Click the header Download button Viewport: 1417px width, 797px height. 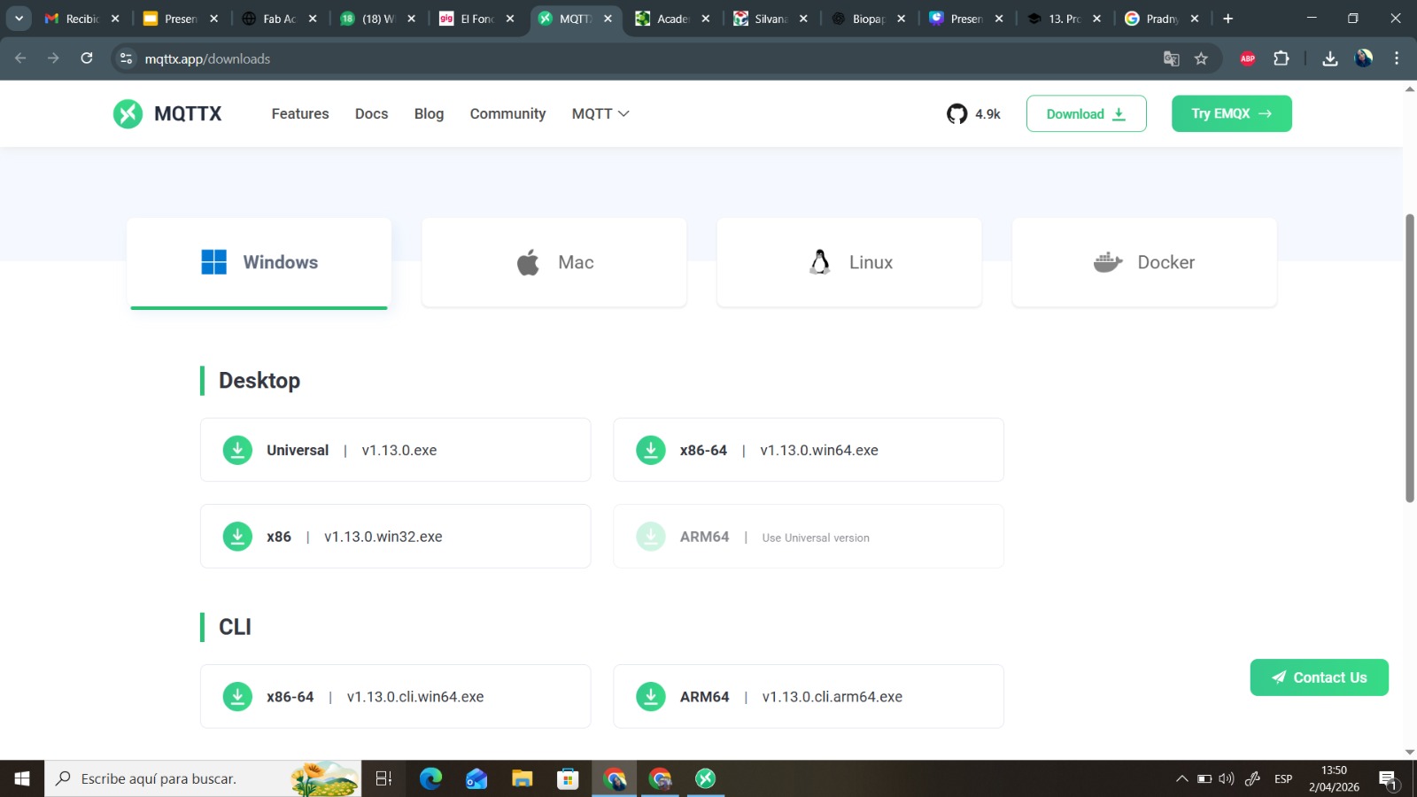click(1087, 113)
